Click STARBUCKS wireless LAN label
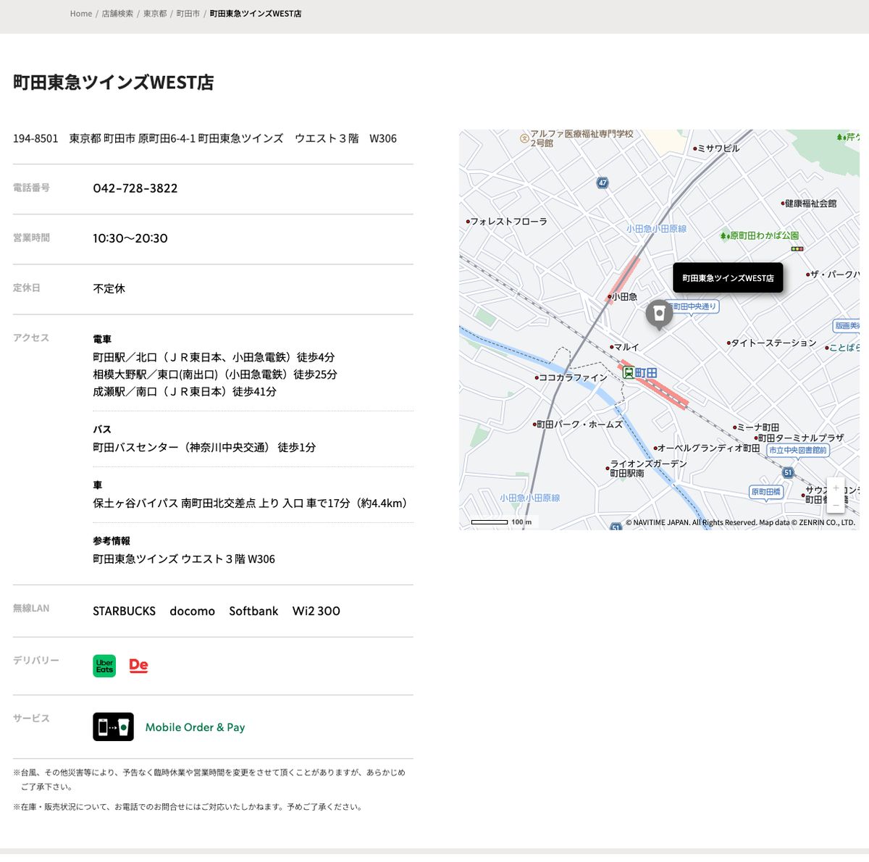The height and width of the screenshot is (862, 869). 125,611
